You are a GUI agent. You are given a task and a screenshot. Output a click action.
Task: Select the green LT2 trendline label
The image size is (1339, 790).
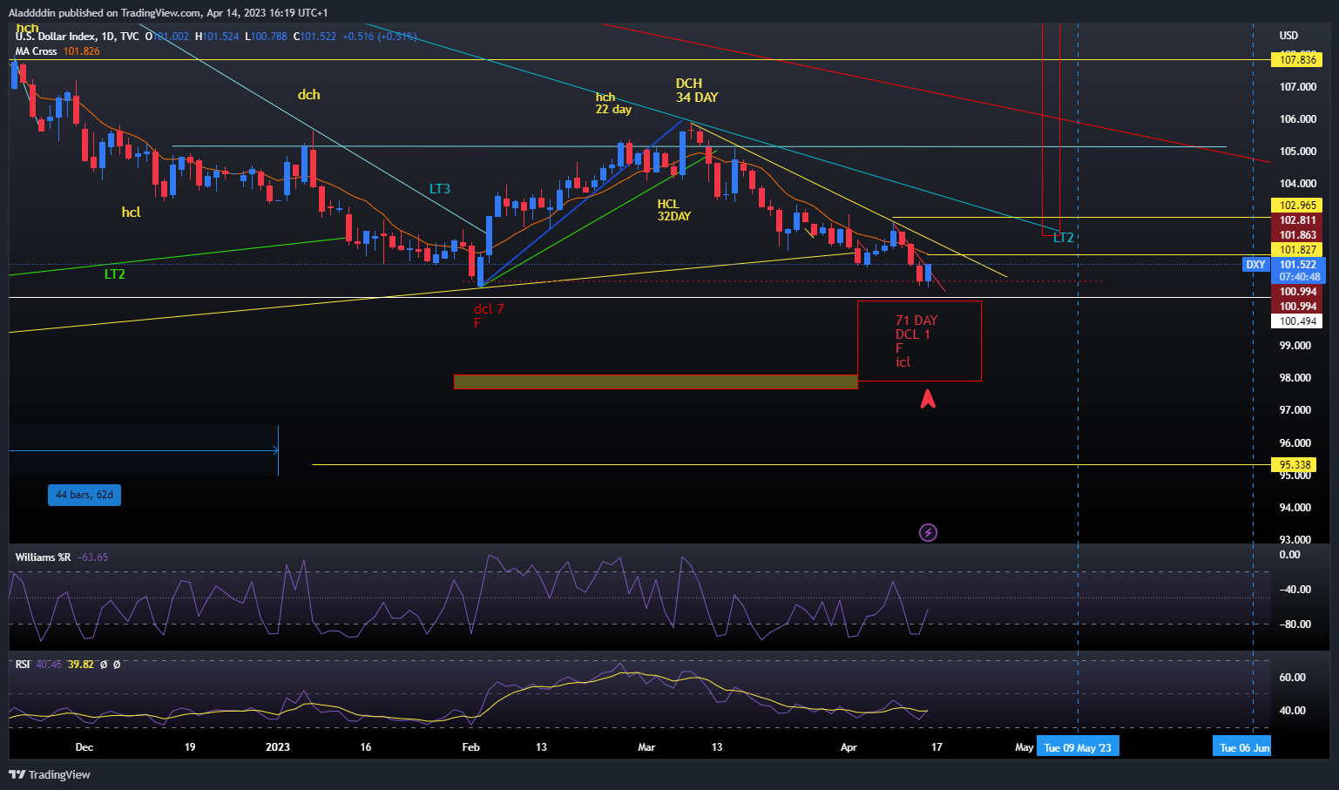[115, 274]
